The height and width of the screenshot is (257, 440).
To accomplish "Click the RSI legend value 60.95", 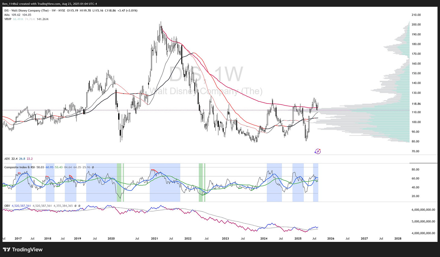I will 50,167.
